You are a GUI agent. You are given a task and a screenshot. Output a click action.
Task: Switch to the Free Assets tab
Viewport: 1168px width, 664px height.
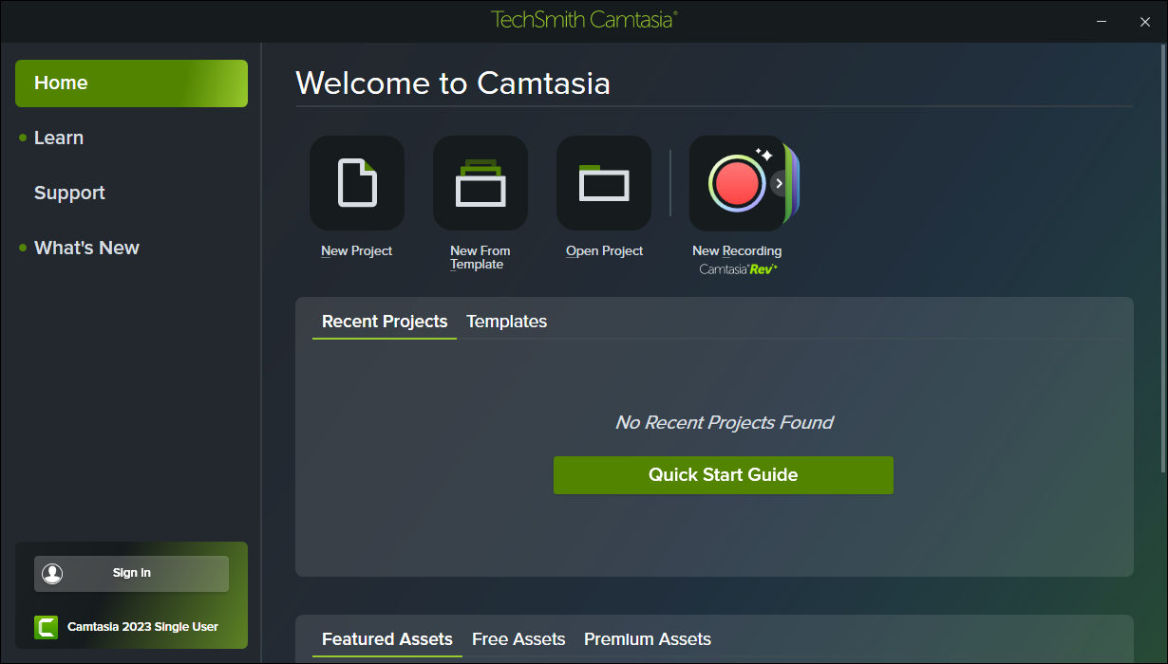point(518,639)
